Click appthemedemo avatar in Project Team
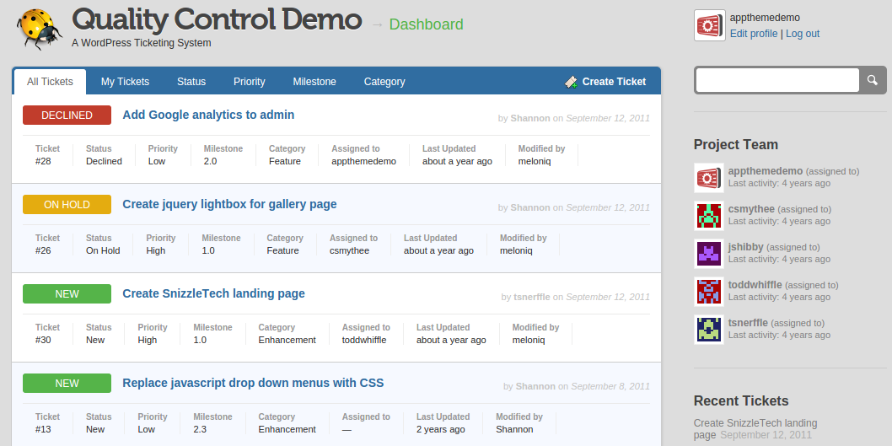This screenshot has height=446, width=892. click(709, 178)
